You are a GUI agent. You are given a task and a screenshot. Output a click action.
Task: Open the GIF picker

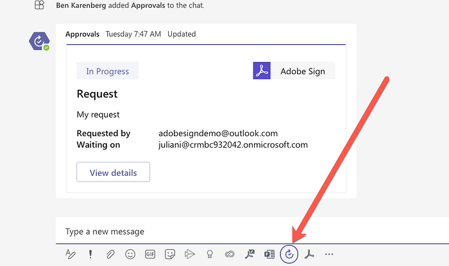(x=150, y=254)
